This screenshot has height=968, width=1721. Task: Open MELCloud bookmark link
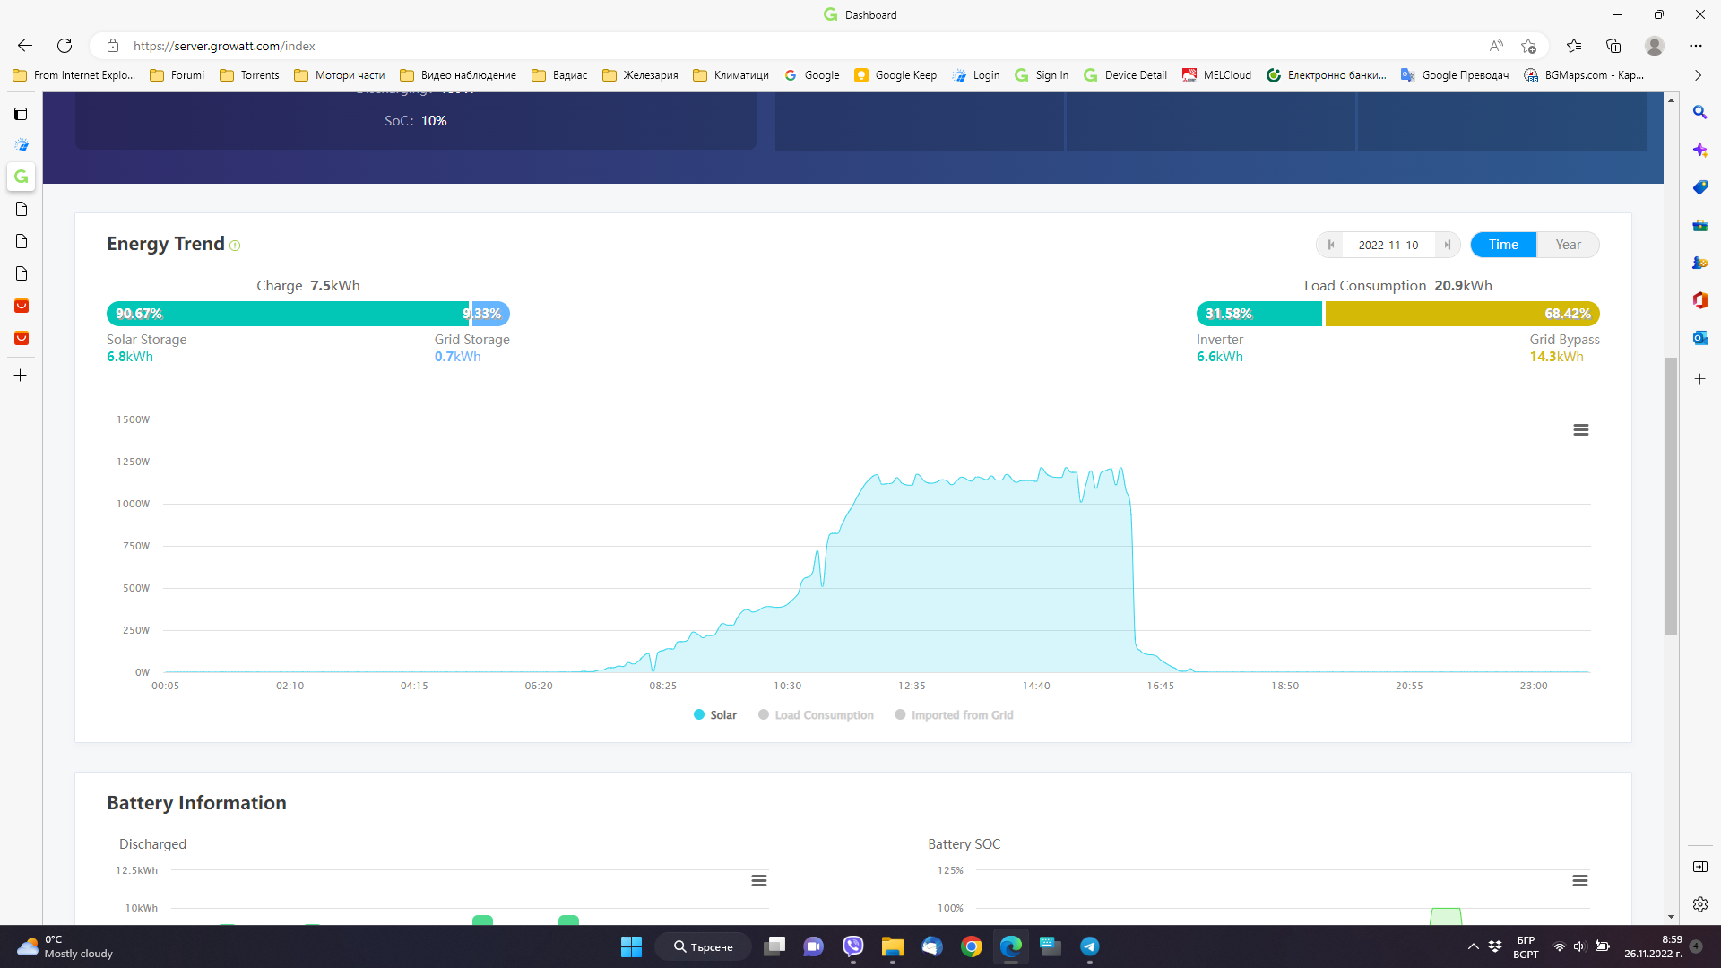pos(1216,75)
